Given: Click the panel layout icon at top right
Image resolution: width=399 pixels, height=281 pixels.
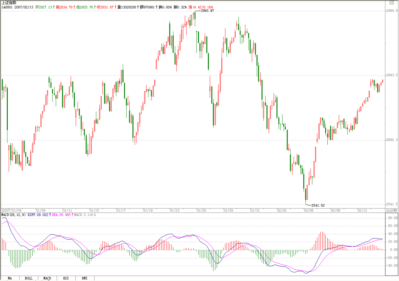Looking at the screenshot, I should tap(391, 3).
